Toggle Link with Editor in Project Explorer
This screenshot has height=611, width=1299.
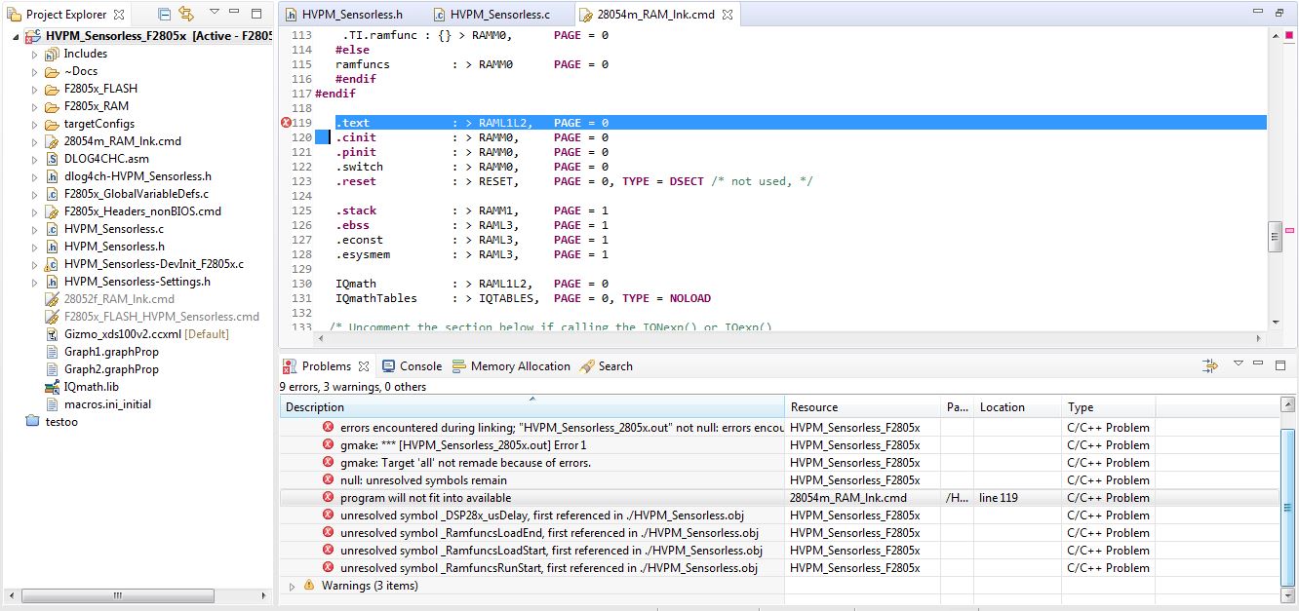tap(186, 15)
